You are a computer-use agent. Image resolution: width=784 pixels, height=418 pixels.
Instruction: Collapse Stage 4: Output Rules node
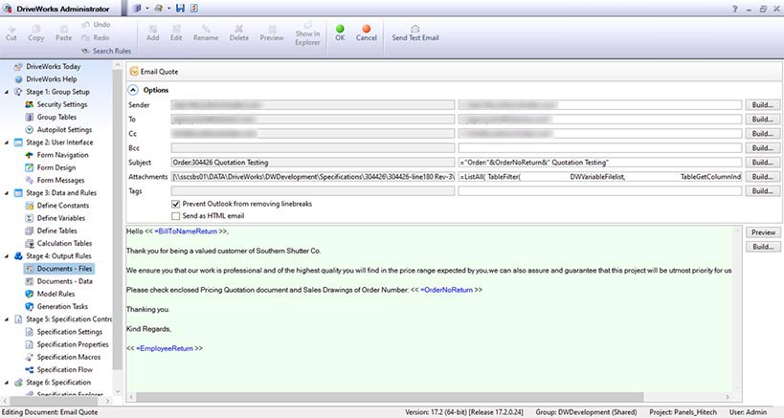(x=7, y=255)
